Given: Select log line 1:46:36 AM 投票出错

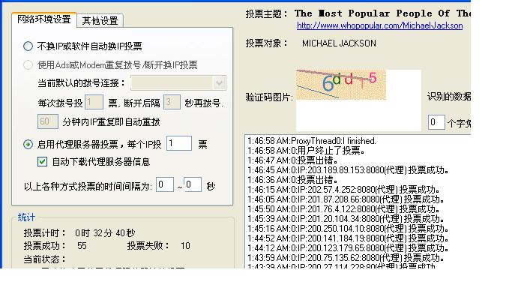Looking at the screenshot, I should (x=292, y=180).
